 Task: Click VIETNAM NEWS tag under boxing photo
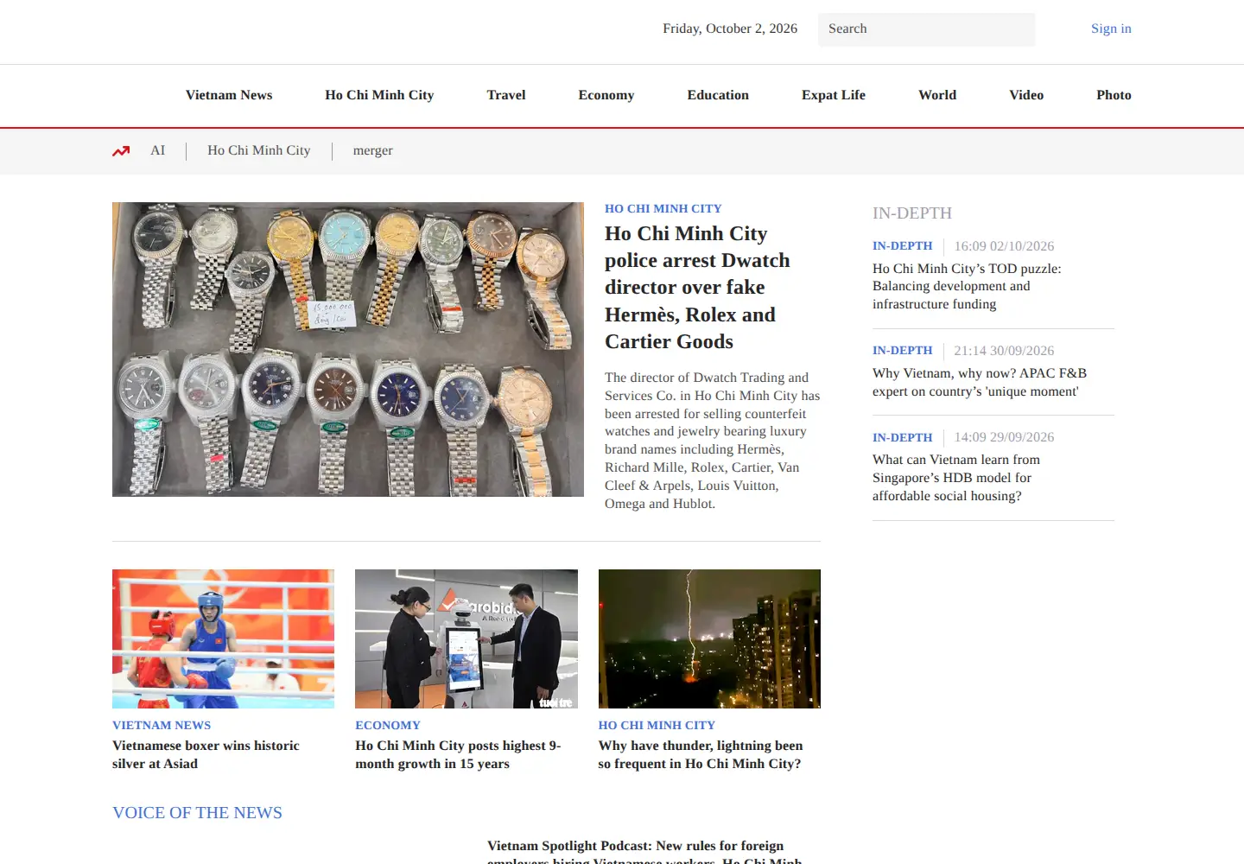(x=162, y=726)
